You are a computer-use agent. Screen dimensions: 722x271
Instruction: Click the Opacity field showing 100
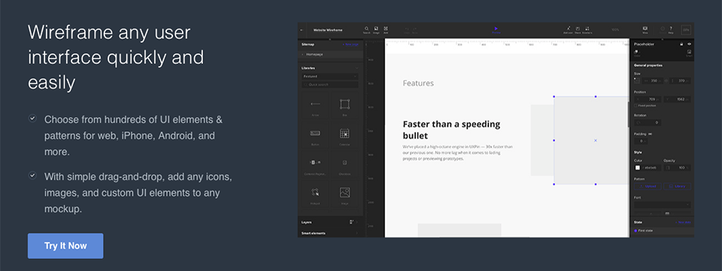click(677, 167)
